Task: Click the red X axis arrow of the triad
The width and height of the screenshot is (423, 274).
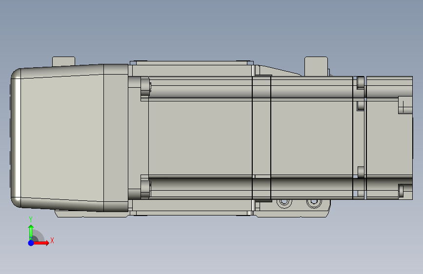Action: (40, 243)
